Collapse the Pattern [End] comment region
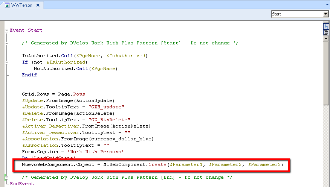 (6, 177)
